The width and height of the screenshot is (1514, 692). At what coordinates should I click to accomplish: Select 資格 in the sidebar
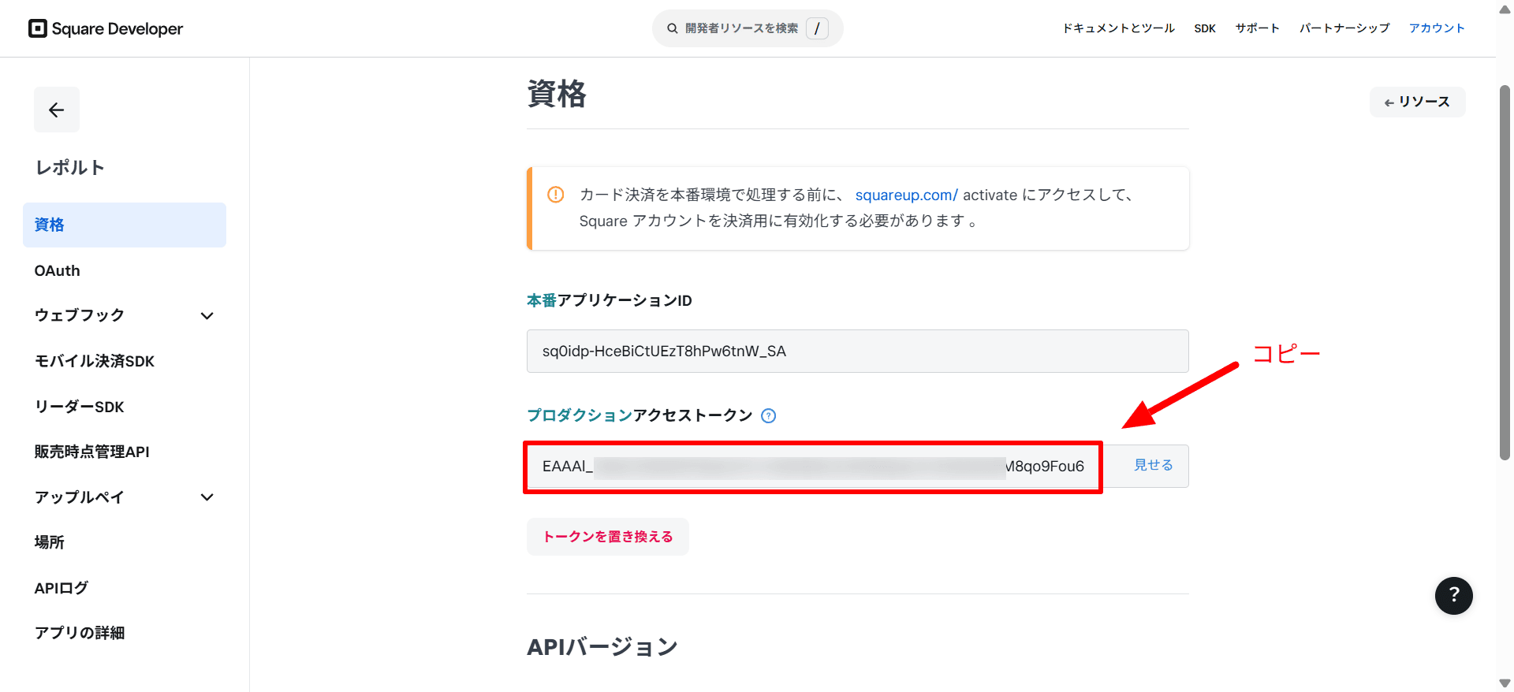(125, 225)
